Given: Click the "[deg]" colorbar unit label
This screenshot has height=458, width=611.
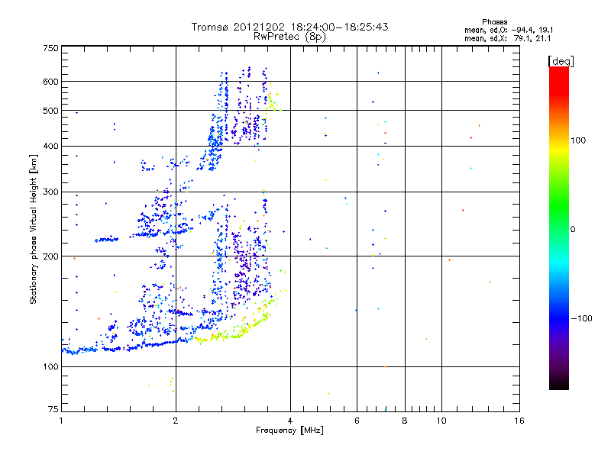Looking at the screenshot, I should click(x=561, y=61).
